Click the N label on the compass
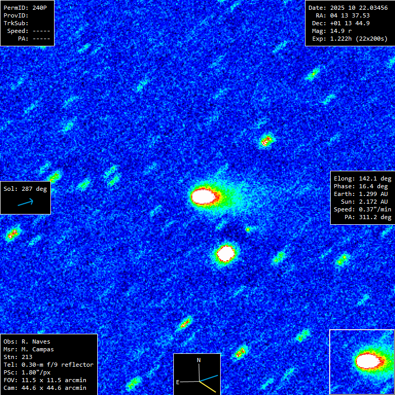Image resolution: width=395 pixels, height=395 pixels. coord(199,361)
